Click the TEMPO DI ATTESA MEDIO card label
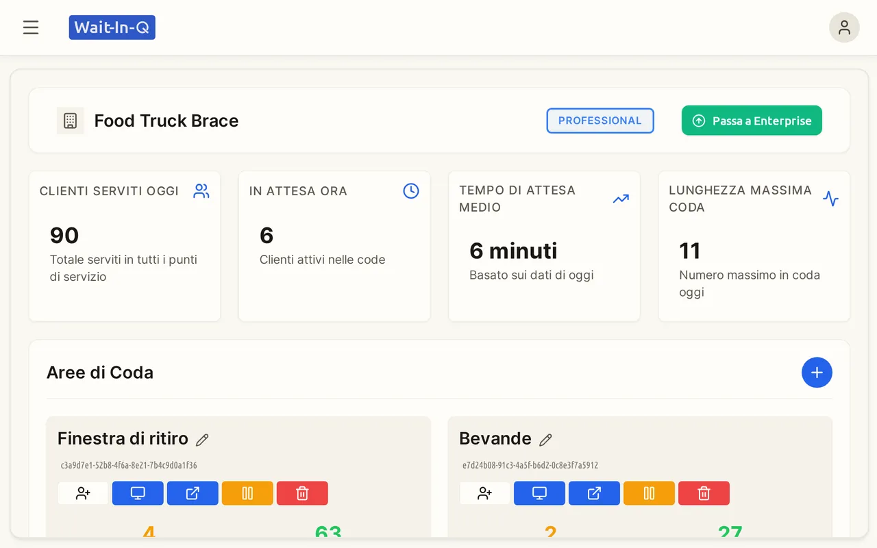The height and width of the screenshot is (548, 877). pos(517,199)
